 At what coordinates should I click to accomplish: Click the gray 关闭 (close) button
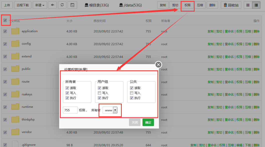[x=135, y=122]
